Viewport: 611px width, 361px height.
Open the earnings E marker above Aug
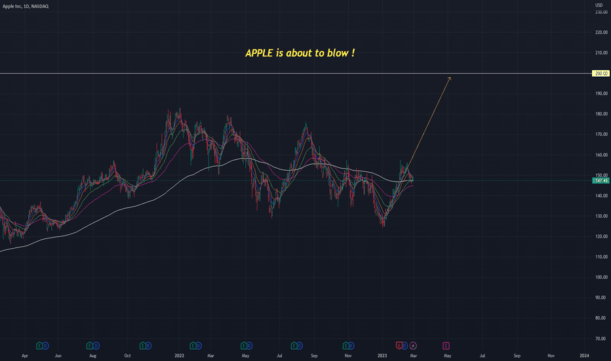click(x=90, y=345)
